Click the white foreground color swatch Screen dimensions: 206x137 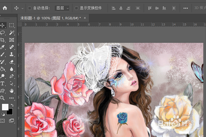click(4, 107)
